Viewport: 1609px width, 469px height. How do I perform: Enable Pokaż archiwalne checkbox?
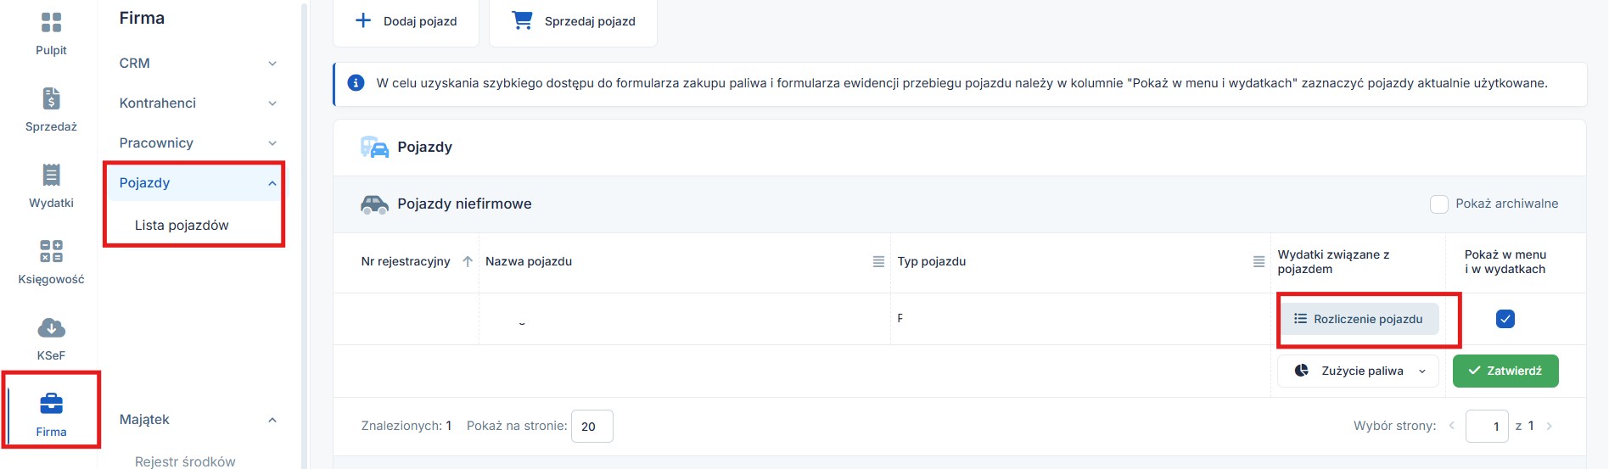[x=1438, y=204]
